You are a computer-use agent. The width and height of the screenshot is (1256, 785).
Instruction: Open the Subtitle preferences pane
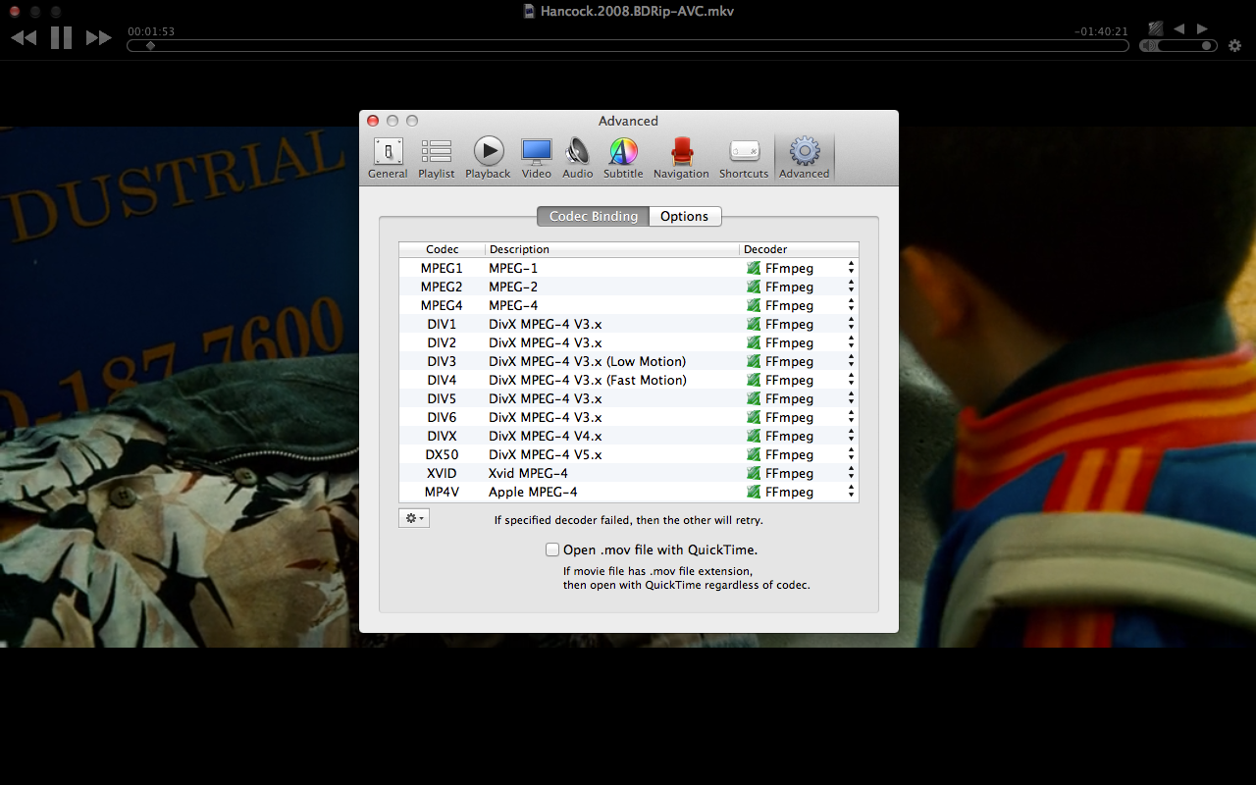[x=623, y=158]
